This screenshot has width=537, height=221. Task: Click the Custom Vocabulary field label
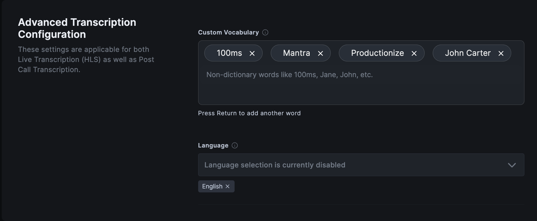[x=228, y=33]
